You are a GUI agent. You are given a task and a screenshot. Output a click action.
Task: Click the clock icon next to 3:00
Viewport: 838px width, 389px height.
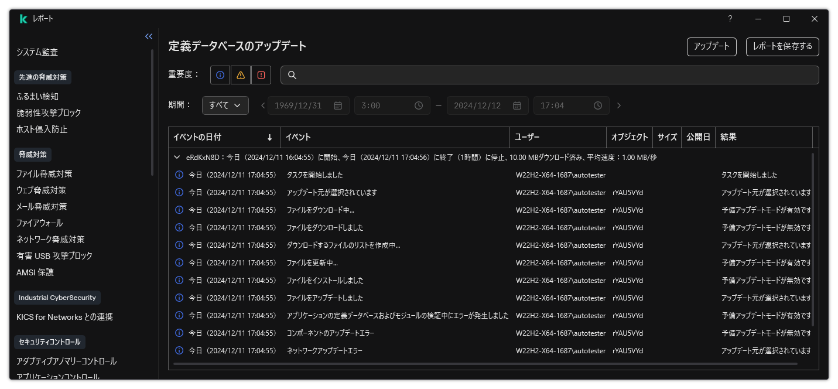coord(418,105)
